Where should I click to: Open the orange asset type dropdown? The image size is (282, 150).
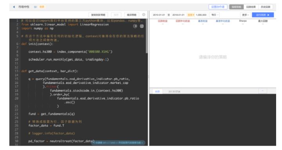click(191, 15)
